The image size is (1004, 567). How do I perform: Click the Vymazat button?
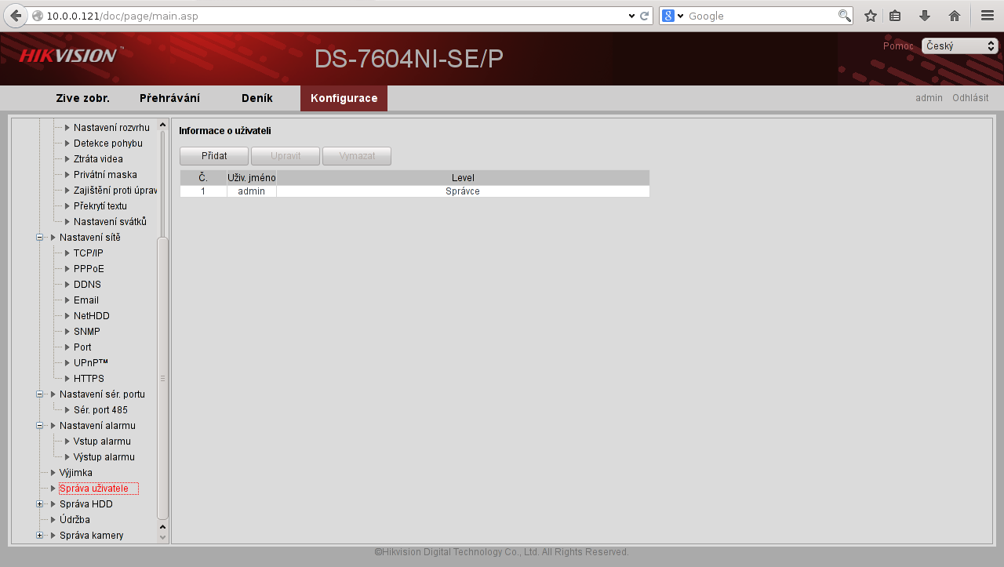click(x=357, y=156)
